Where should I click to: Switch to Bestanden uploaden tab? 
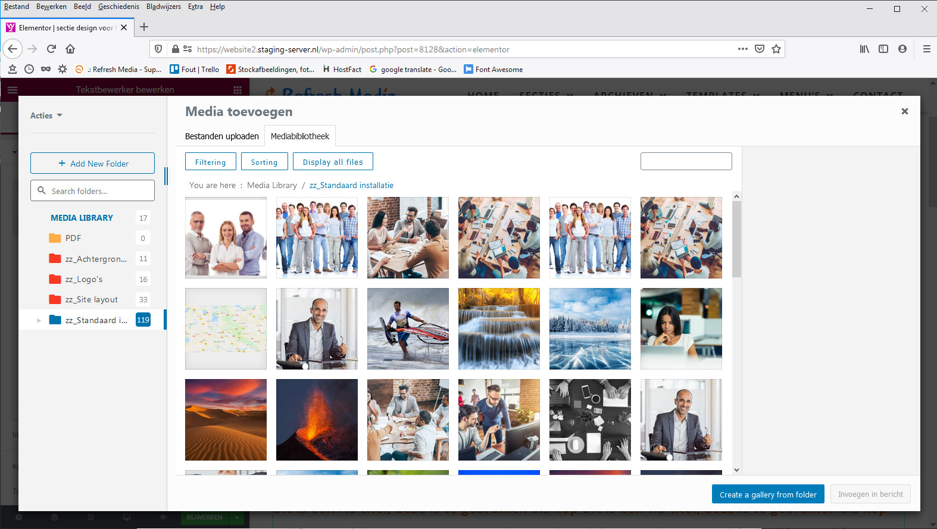coord(221,136)
